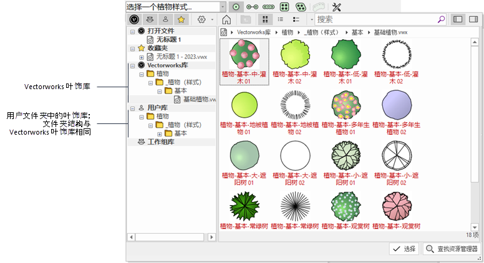Go to home location in resource browser
The image size is (484, 263).
(x=226, y=19)
